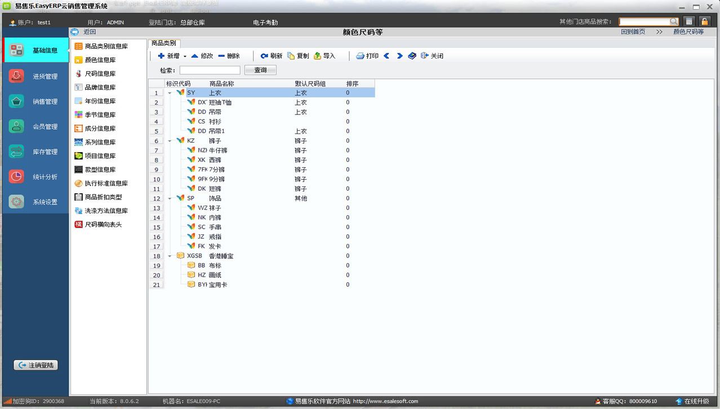This screenshot has width=720, height=409.
Task: Click the magnifier icon in store product search
Action: pyautogui.click(x=674, y=21)
